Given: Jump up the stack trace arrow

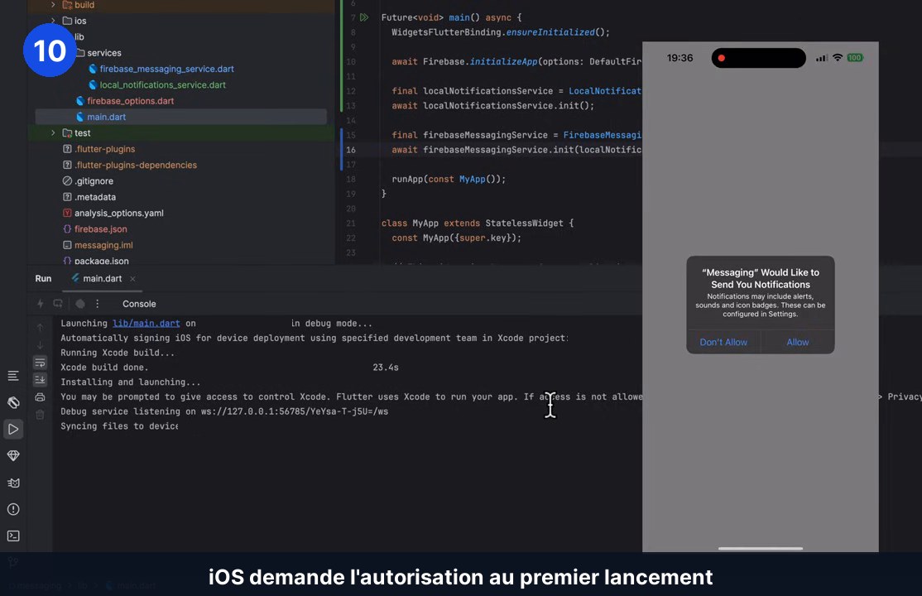Looking at the screenshot, I should coord(40,327).
